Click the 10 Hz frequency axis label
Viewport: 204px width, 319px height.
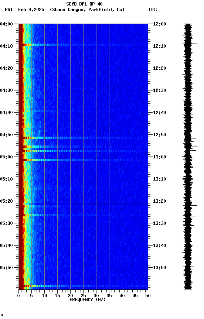pyautogui.click(x=44, y=296)
